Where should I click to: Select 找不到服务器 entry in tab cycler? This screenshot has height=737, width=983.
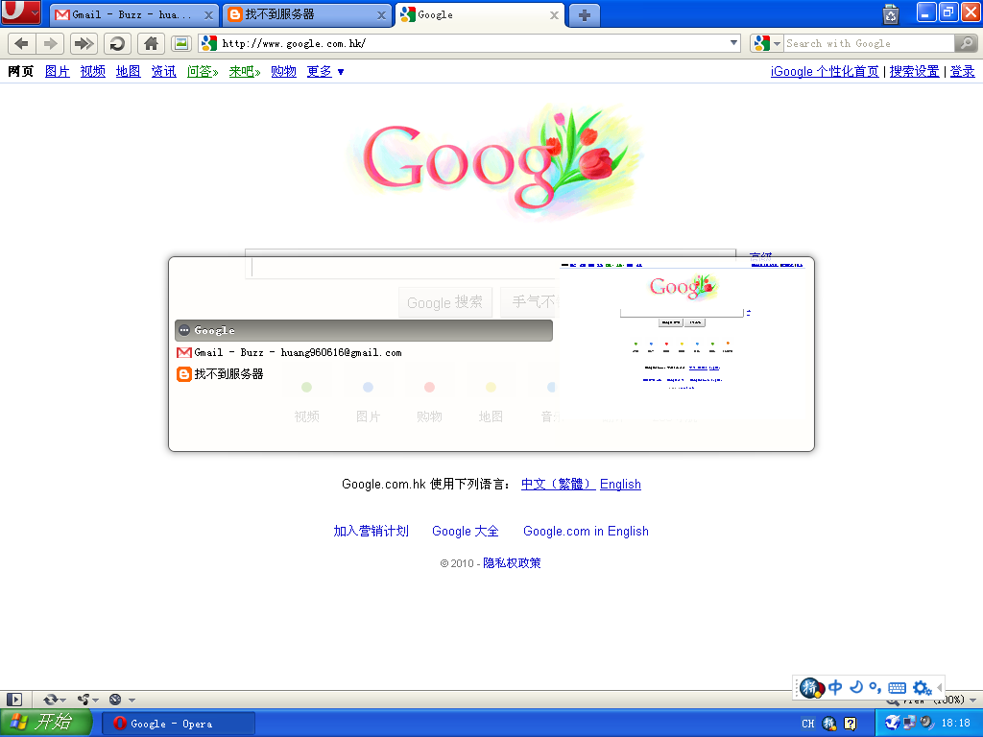point(364,374)
